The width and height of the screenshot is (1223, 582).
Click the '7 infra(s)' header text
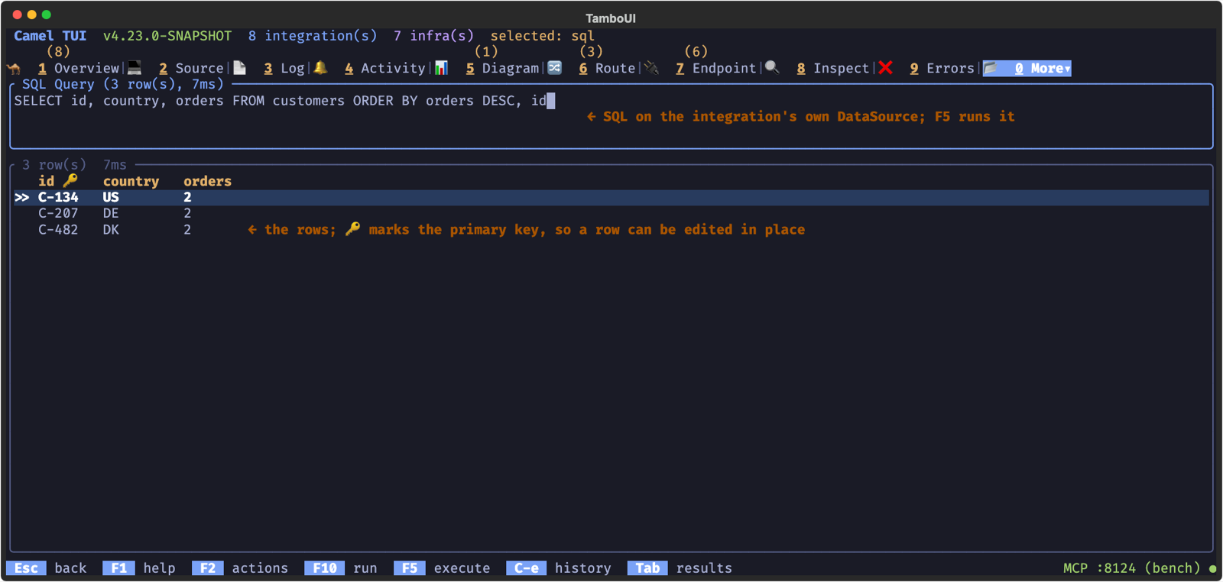click(433, 36)
